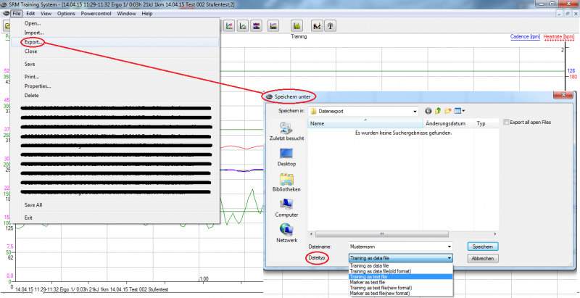The width and height of the screenshot is (580, 298).
Task: Go up one folder level
Action: (x=438, y=111)
